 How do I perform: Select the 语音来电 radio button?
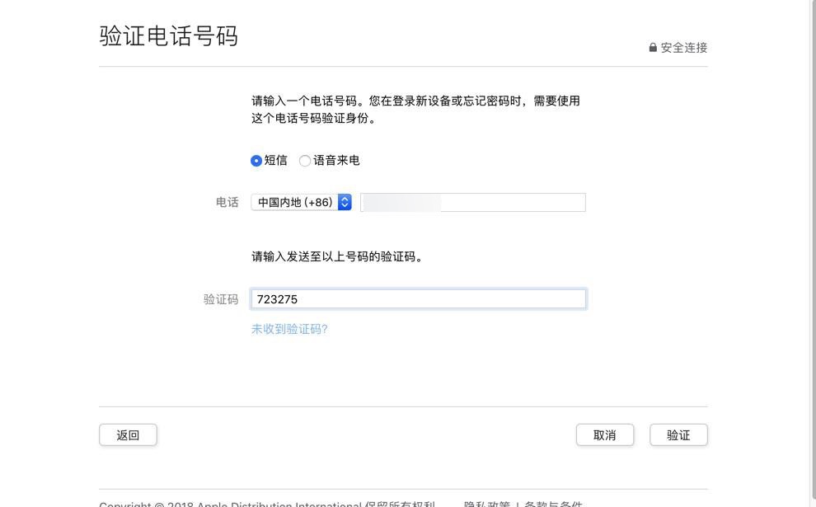pyautogui.click(x=305, y=161)
